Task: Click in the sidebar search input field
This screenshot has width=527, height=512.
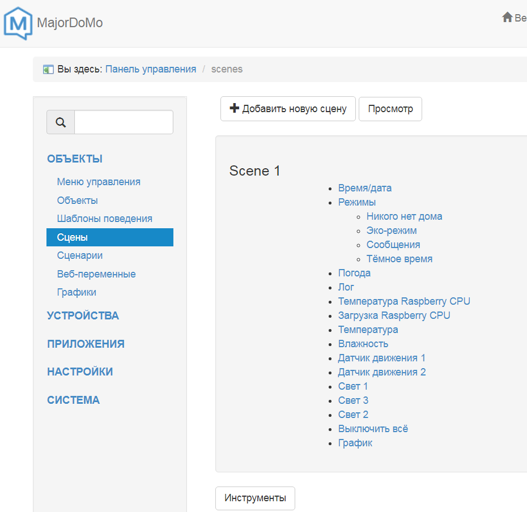Action: coord(124,122)
